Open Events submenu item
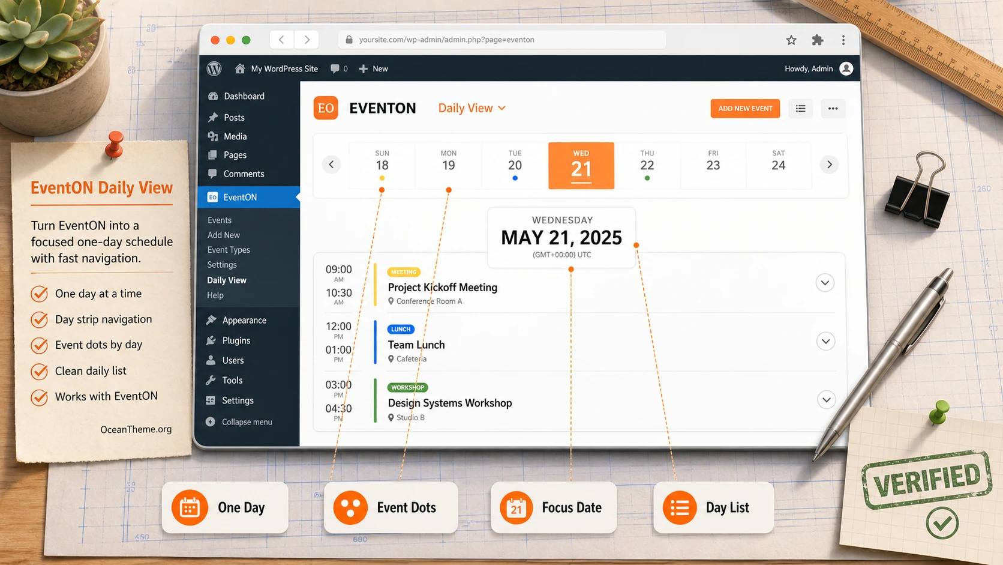Viewport: 1003px width, 565px height. click(x=220, y=220)
